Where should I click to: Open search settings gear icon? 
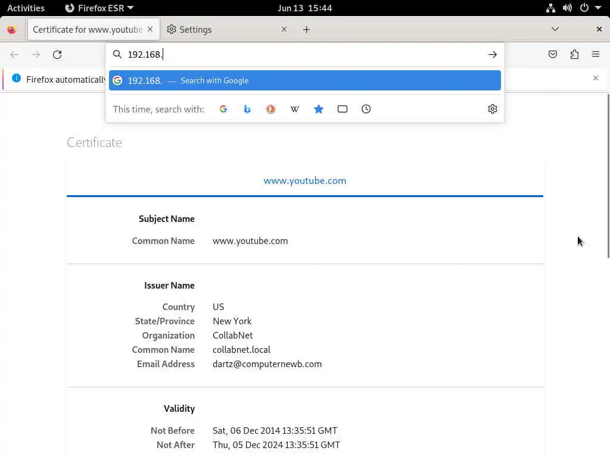click(x=493, y=109)
